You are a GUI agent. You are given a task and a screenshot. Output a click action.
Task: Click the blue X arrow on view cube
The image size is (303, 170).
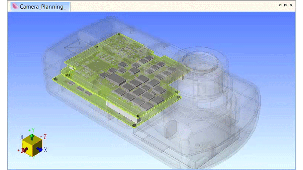(40, 149)
